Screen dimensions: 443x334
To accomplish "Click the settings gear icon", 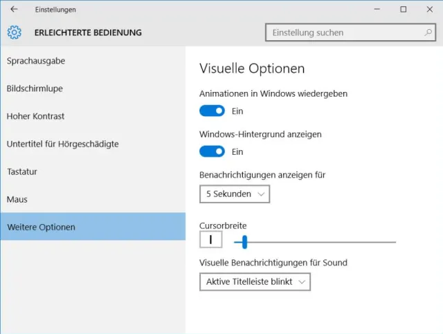I will point(14,32).
